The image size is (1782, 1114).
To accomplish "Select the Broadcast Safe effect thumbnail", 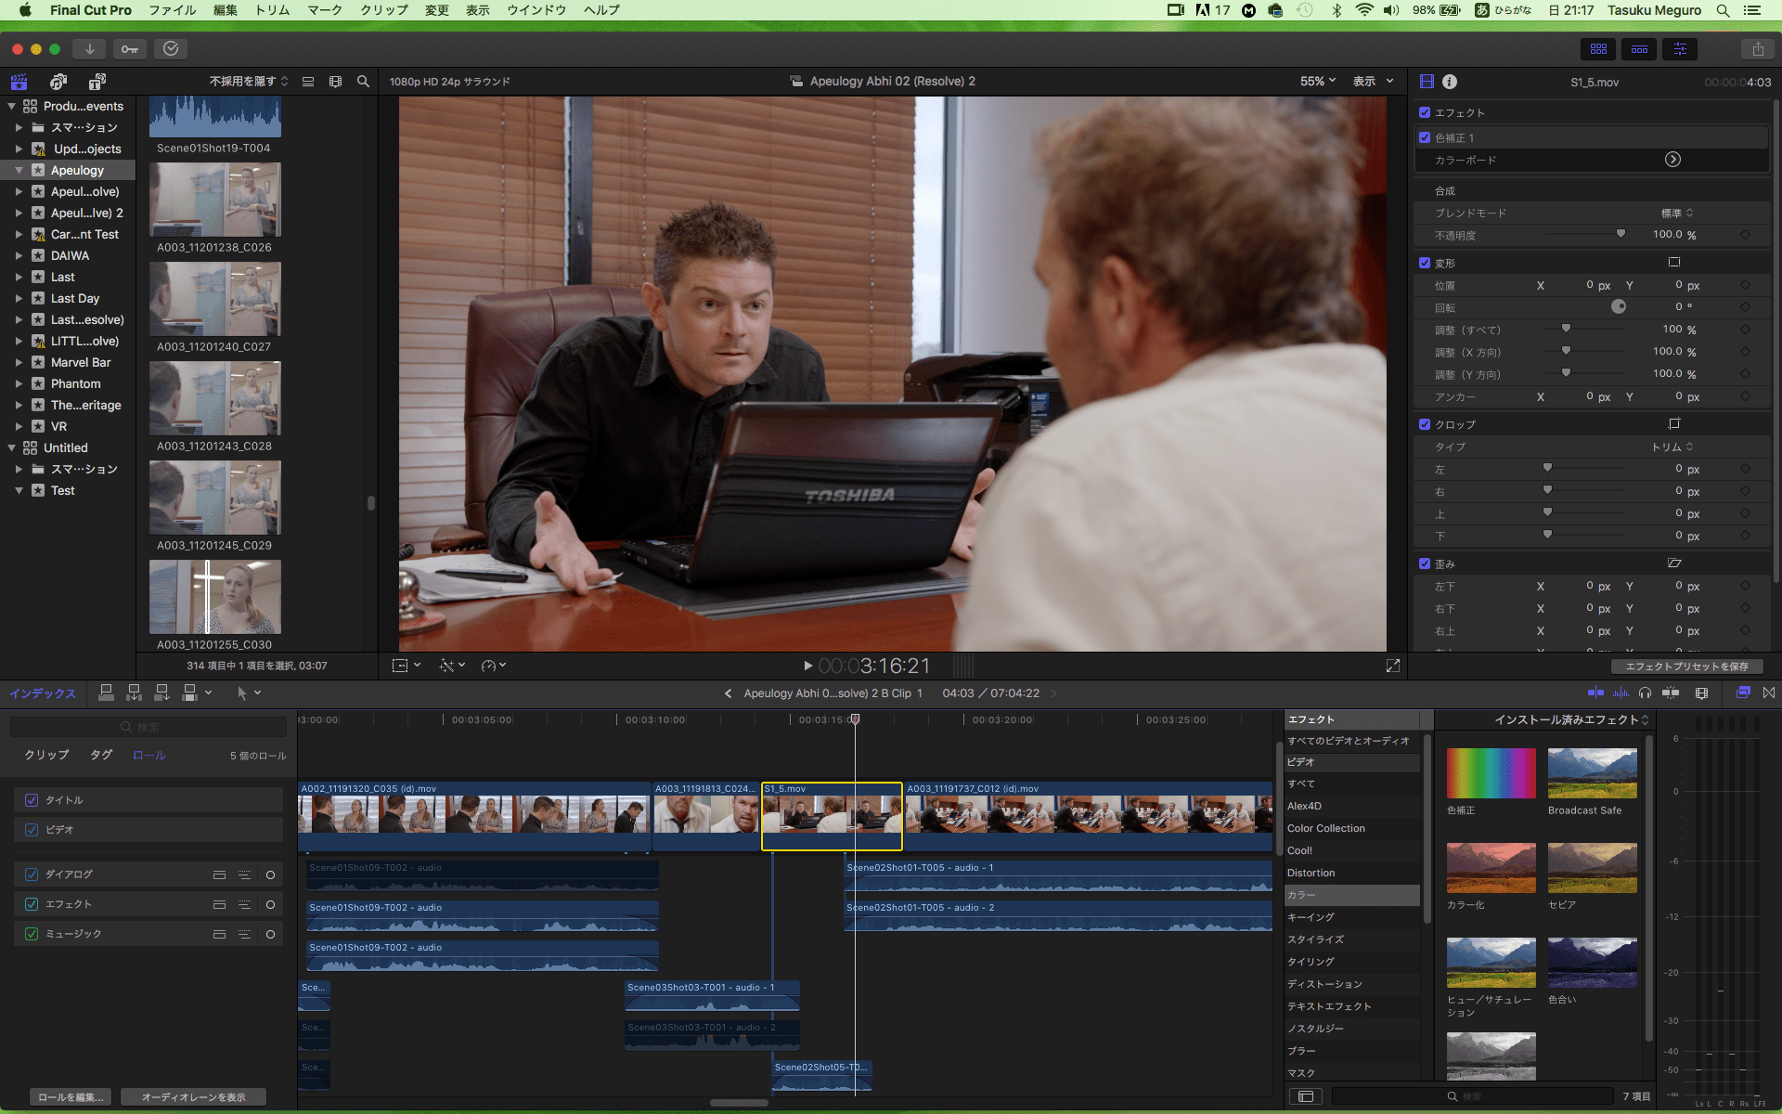I will [1591, 773].
